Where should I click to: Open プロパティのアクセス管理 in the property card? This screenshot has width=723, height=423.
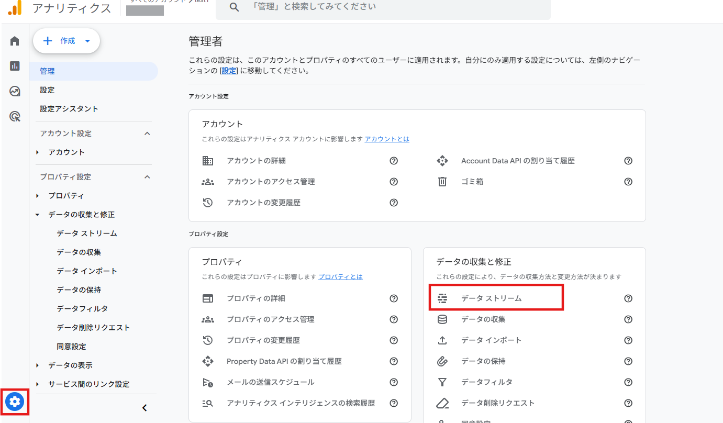tap(271, 319)
